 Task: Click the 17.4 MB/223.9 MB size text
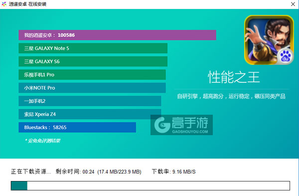coord(120,172)
